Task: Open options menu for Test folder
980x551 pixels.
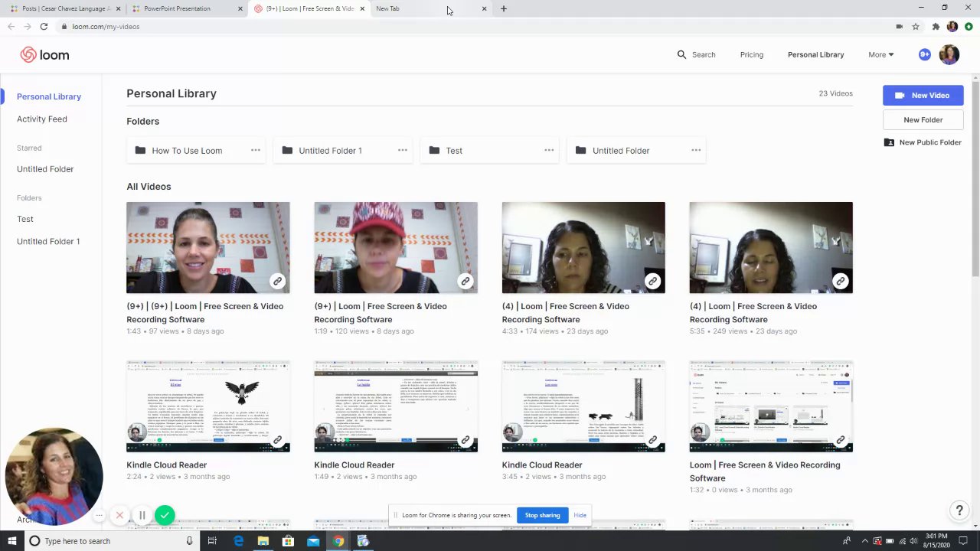Action: point(549,150)
